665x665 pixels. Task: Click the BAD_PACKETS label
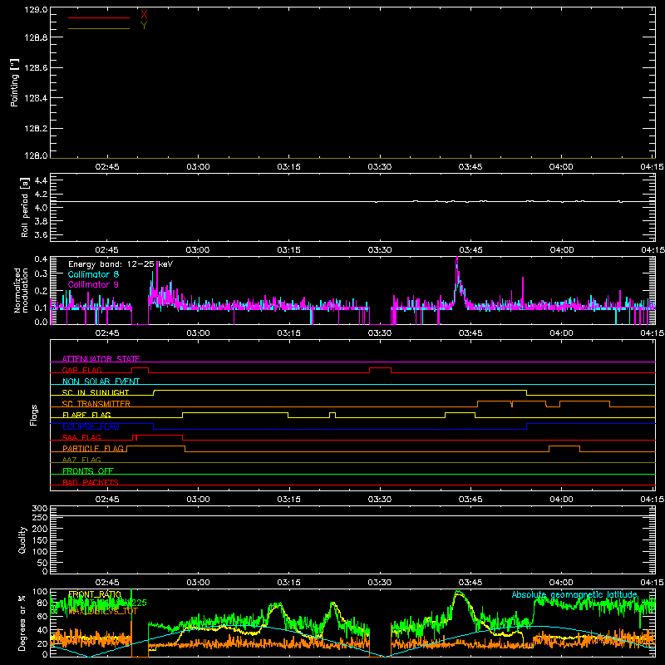[x=91, y=482]
